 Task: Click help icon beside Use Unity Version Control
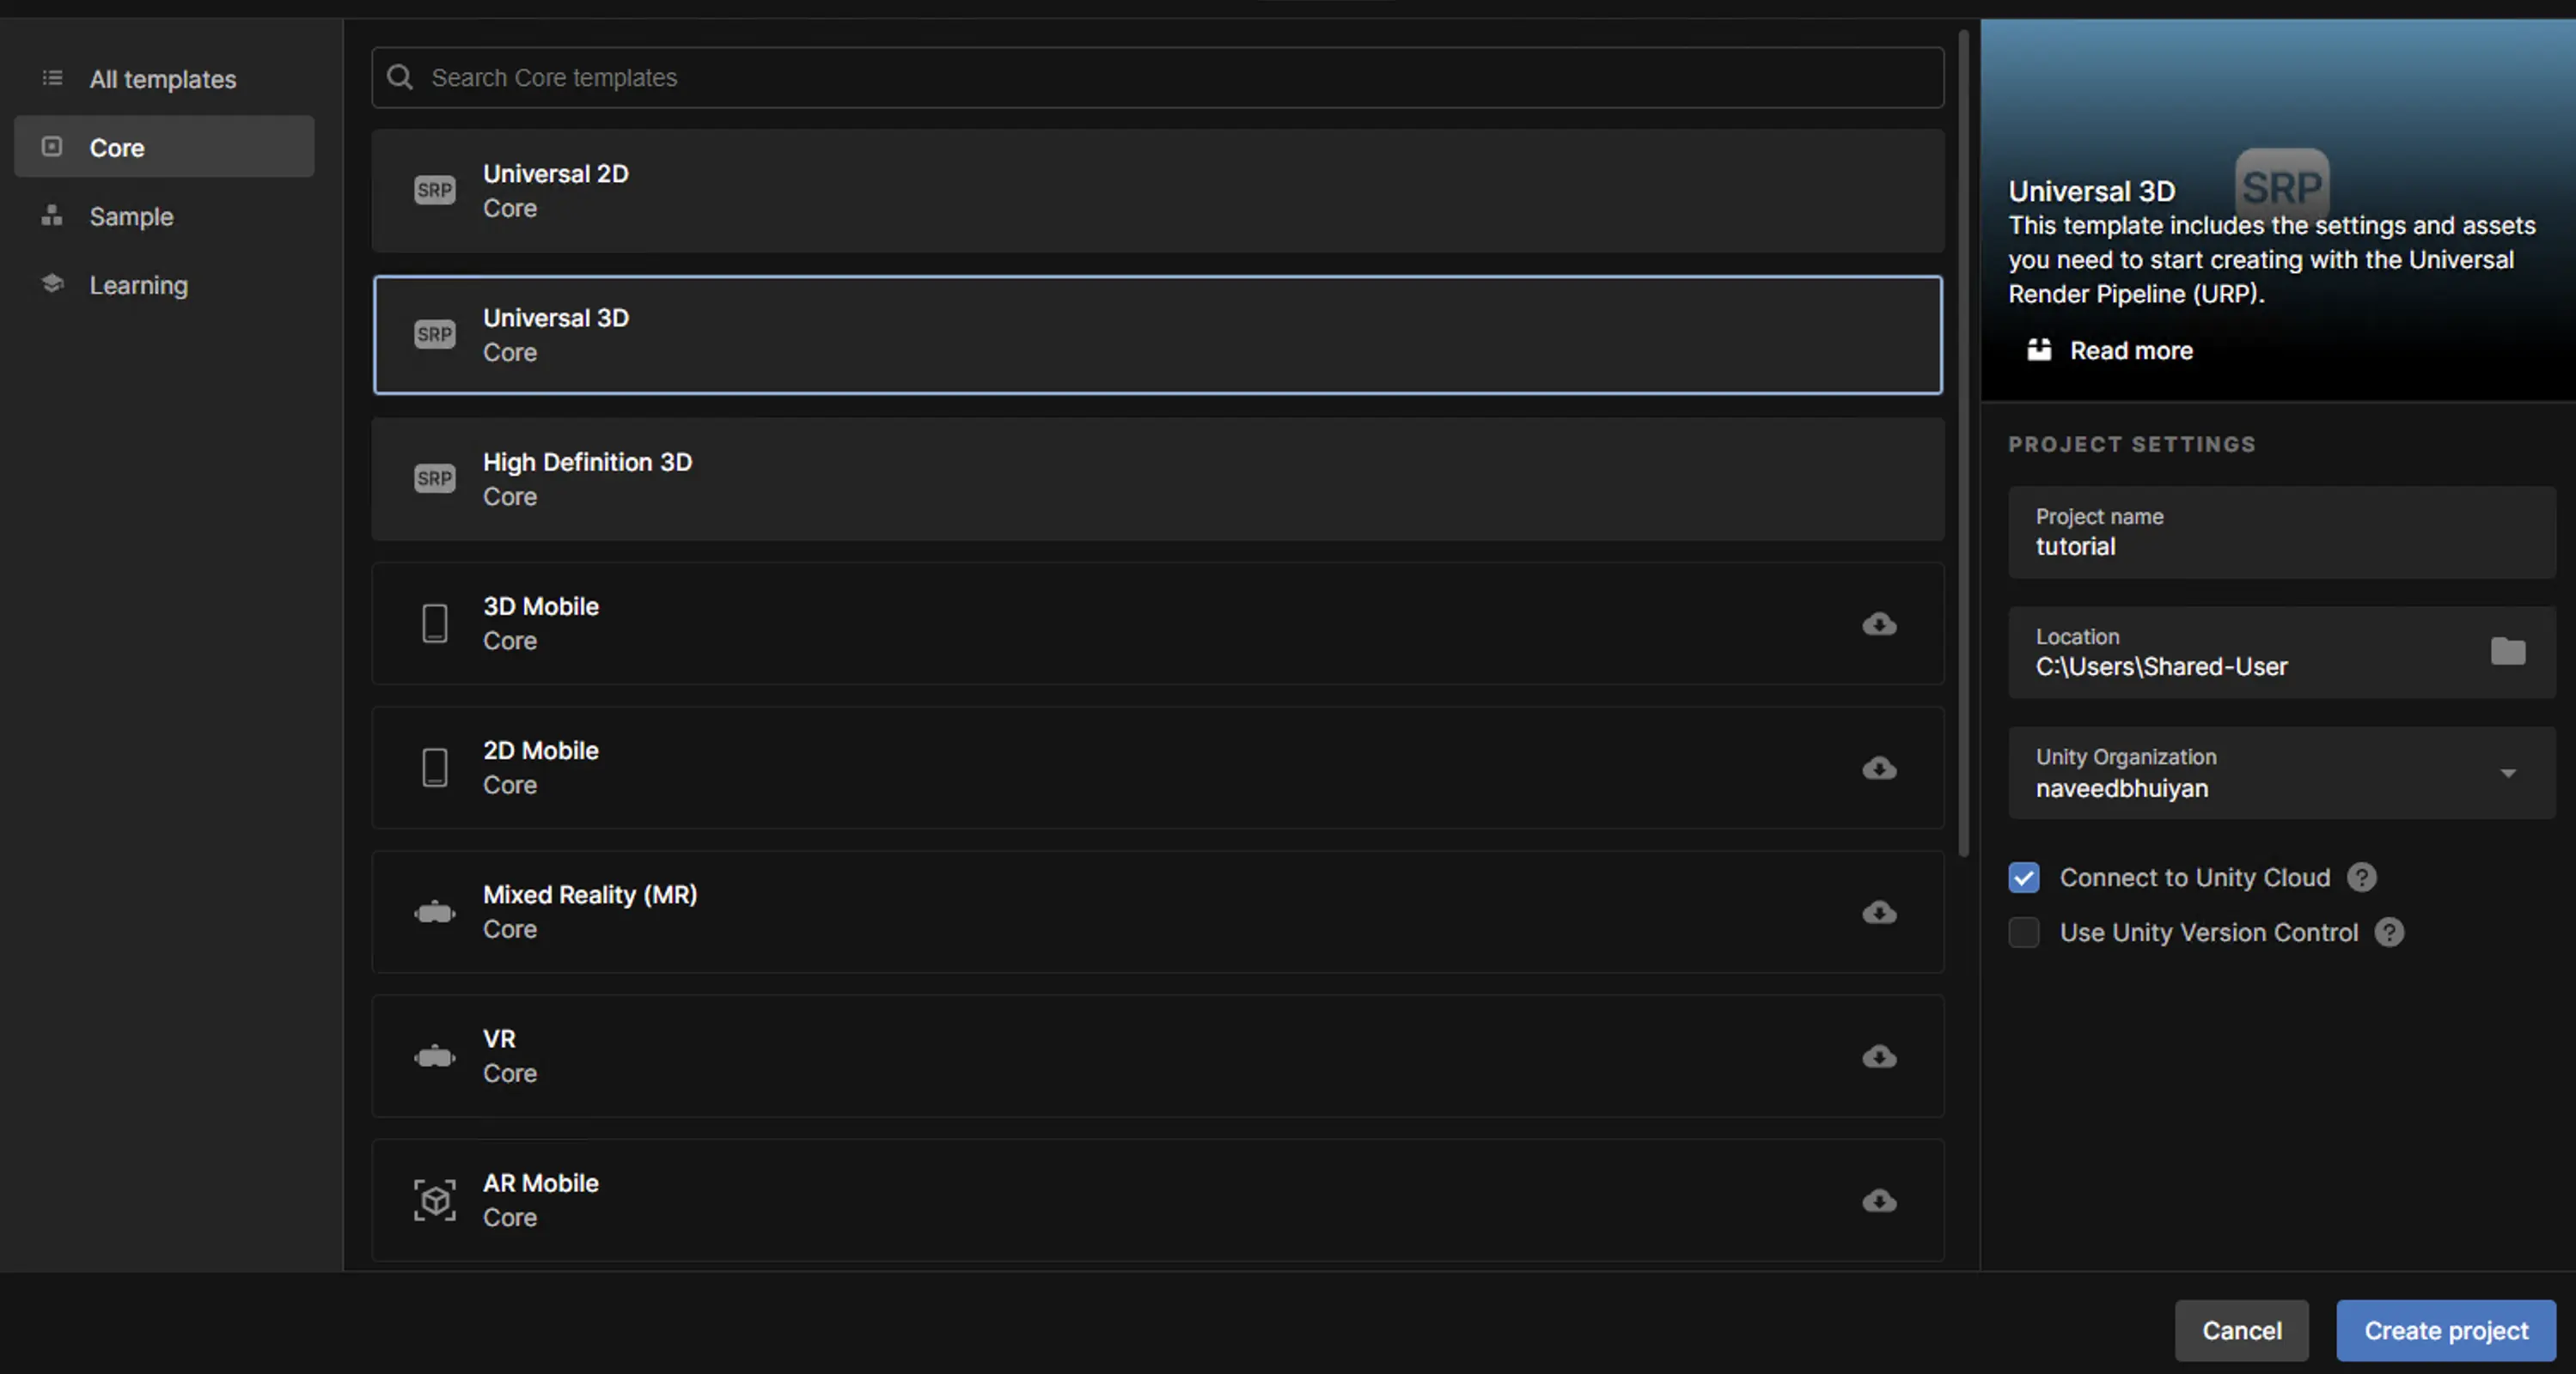click(x=2389, y=933)
